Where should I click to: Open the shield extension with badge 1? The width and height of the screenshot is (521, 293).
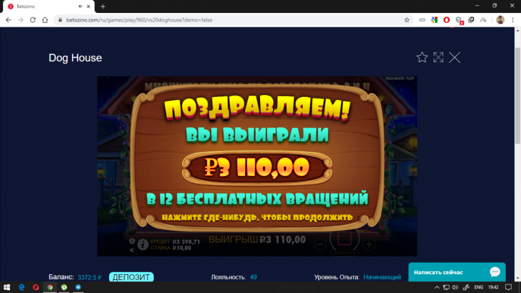tap(459, 20)
